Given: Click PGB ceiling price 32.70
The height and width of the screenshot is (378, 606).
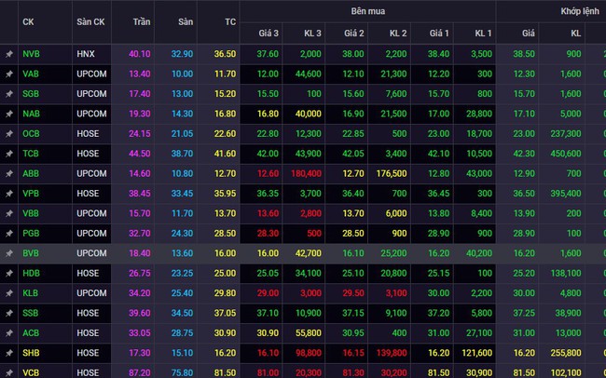Looking at the screenshot, I should pos(140,234).
